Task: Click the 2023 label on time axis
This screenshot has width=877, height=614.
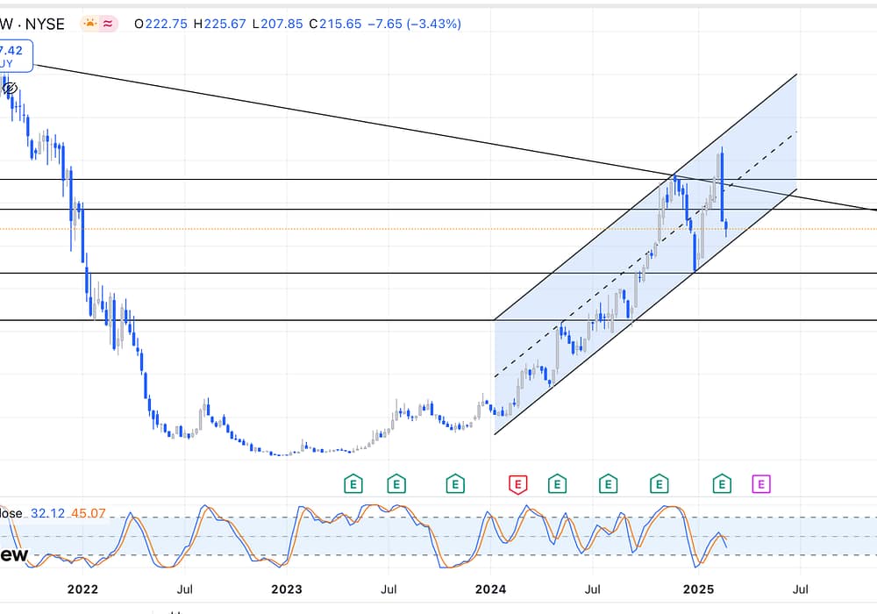Action: pos(287,589)
